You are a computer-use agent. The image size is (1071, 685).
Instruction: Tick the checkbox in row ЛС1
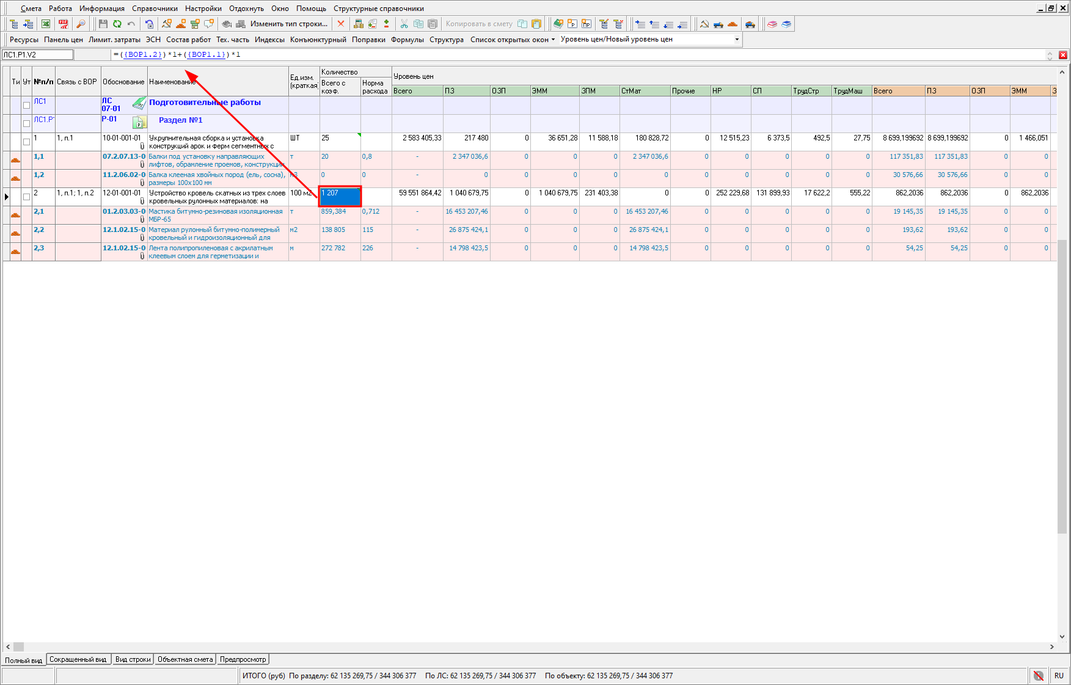[26, 105]
